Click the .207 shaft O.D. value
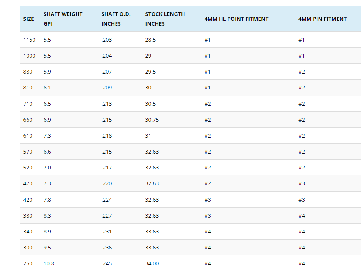 pos(107,72)
